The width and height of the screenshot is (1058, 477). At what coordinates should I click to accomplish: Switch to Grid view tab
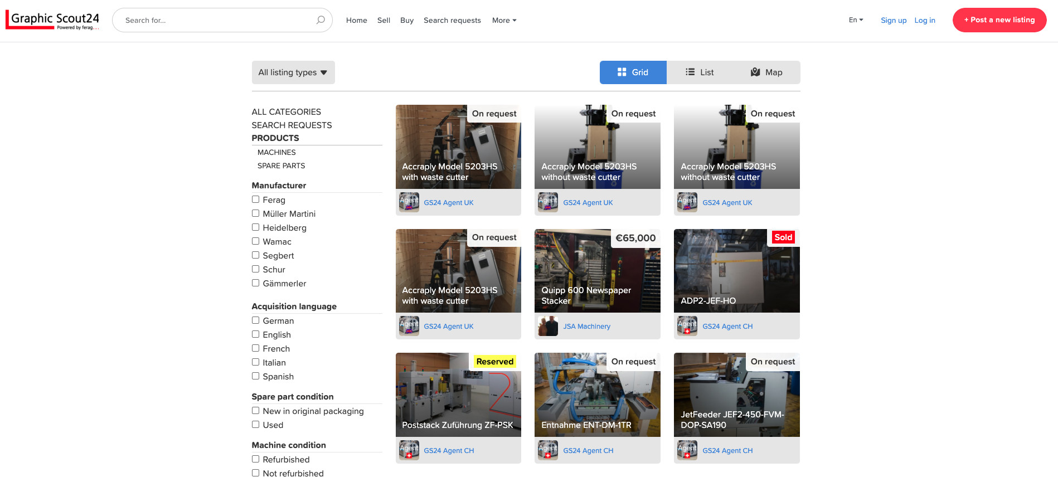tap(633, 72)
